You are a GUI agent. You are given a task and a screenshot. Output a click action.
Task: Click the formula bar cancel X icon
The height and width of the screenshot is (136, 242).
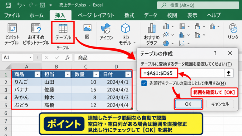click(x=47, y=58)
